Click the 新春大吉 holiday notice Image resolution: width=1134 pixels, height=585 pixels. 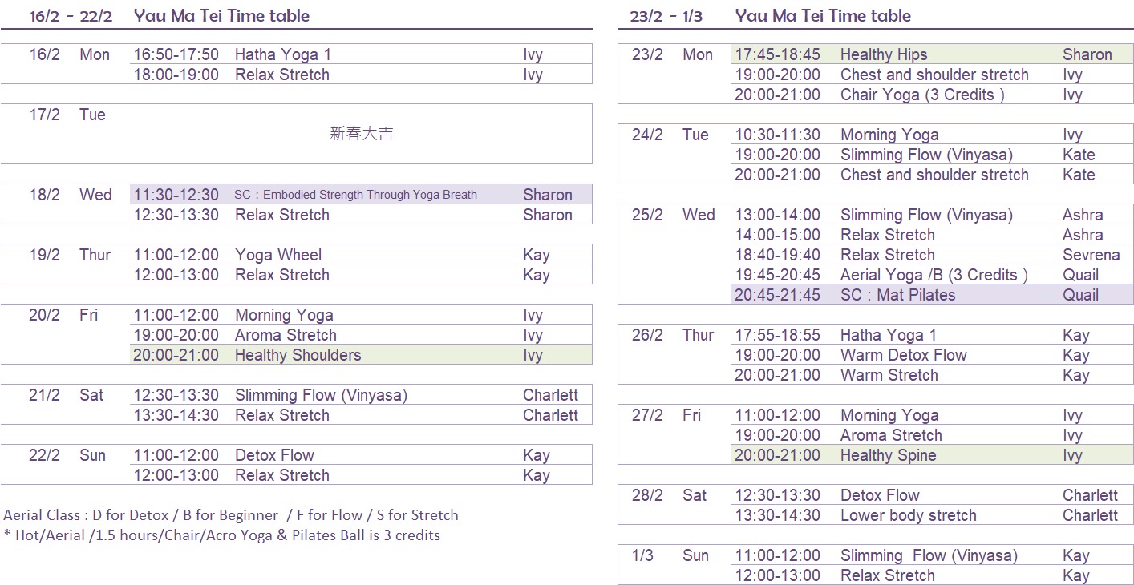[362, 134]
